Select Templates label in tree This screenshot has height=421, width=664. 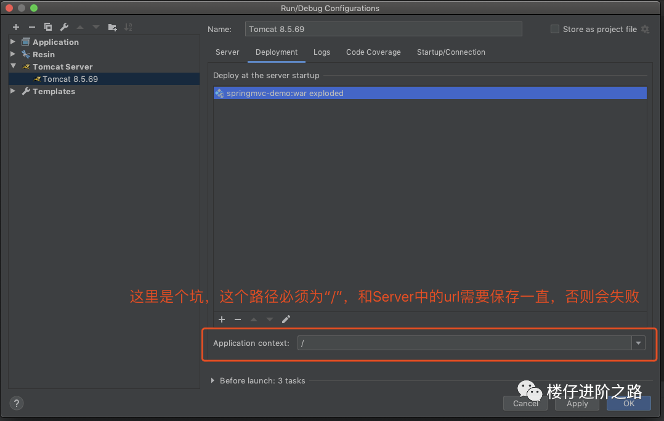coord(54,91)
